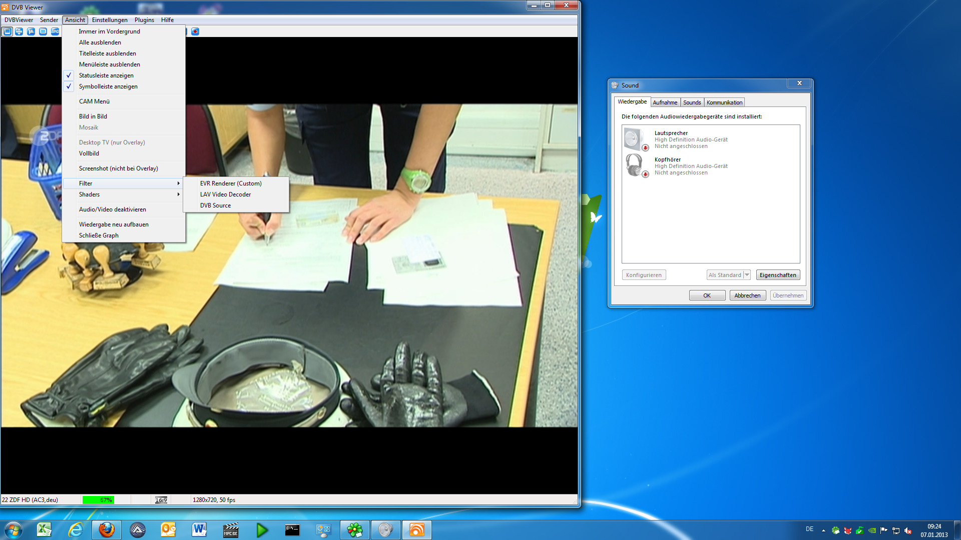Viewport: 961px width, 540px height.
Task: Open the Control Panel taskbar icon
Action: pos(324,529)
